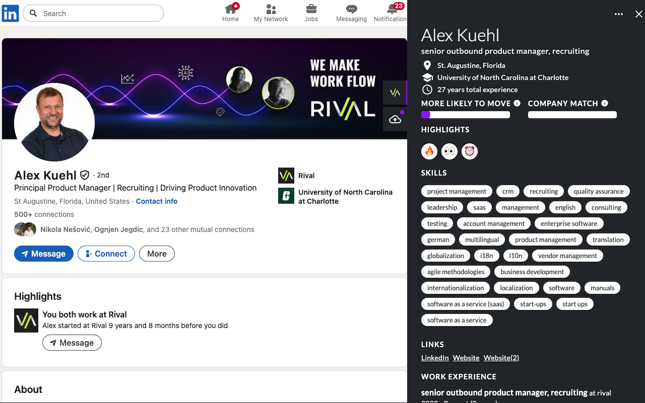
Task: Select the leadership skill tag
Action: tap(442, 207)
